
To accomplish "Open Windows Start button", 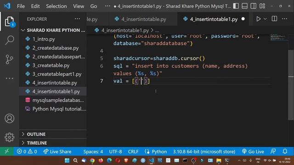I will (67, 160).
